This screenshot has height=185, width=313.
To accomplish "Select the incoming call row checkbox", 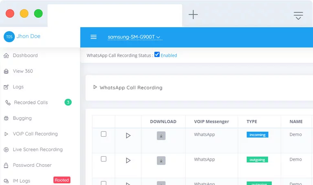I will pos(104,134).
